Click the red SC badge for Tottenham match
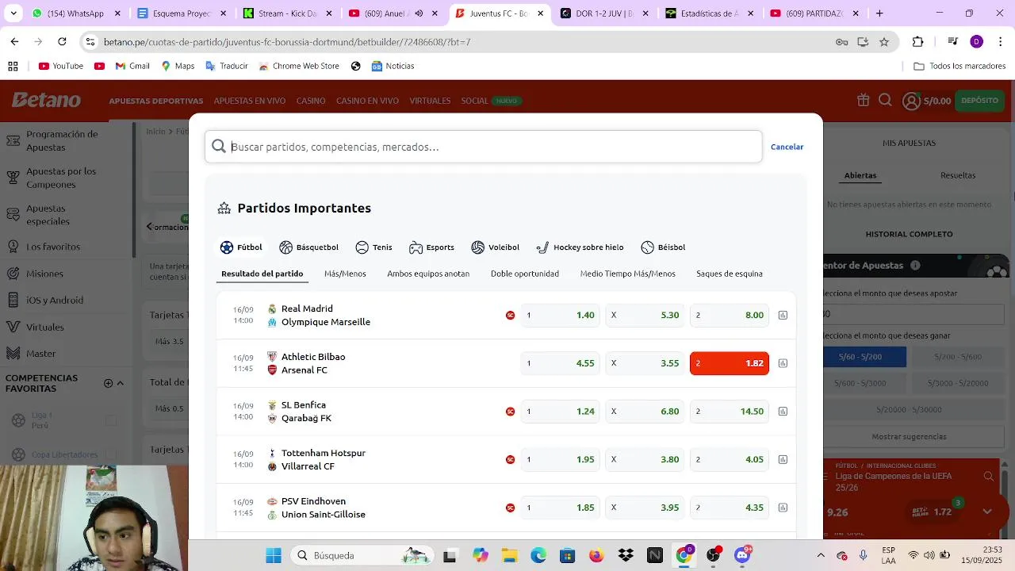Viewport: 1015px width, 571px height. click(510, 460)
